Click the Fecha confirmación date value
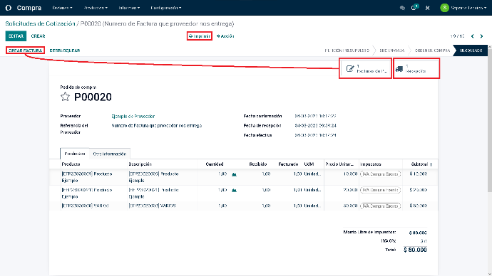This screenshot has height=276, width=492. (x=315, y=116)
